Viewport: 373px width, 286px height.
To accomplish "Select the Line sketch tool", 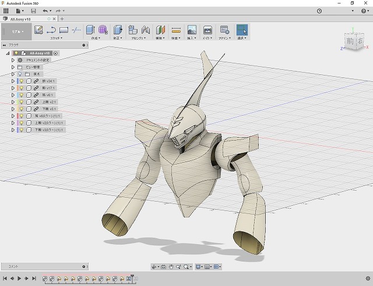I will tap(51, 30).
